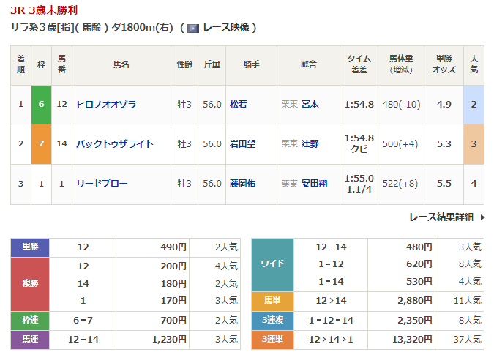Click the 馬名 column header
This screenshot has width=494, height=355.
point(121,64)
